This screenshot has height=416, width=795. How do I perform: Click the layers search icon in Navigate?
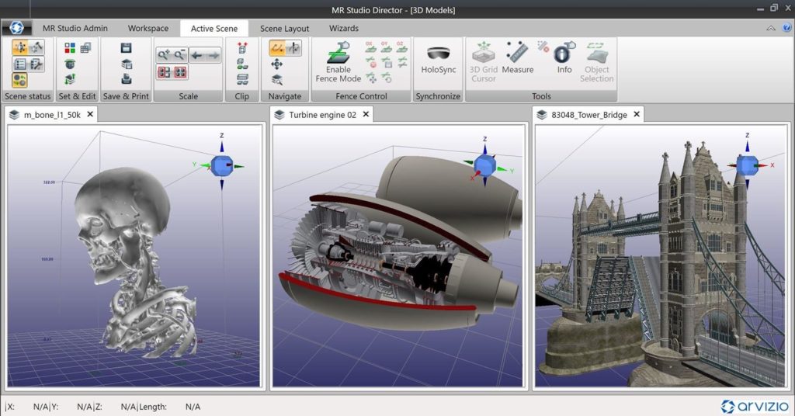point(277,79)
